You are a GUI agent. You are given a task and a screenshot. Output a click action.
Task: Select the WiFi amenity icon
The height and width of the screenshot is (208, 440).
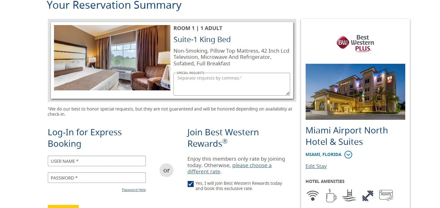pos(312,195)
